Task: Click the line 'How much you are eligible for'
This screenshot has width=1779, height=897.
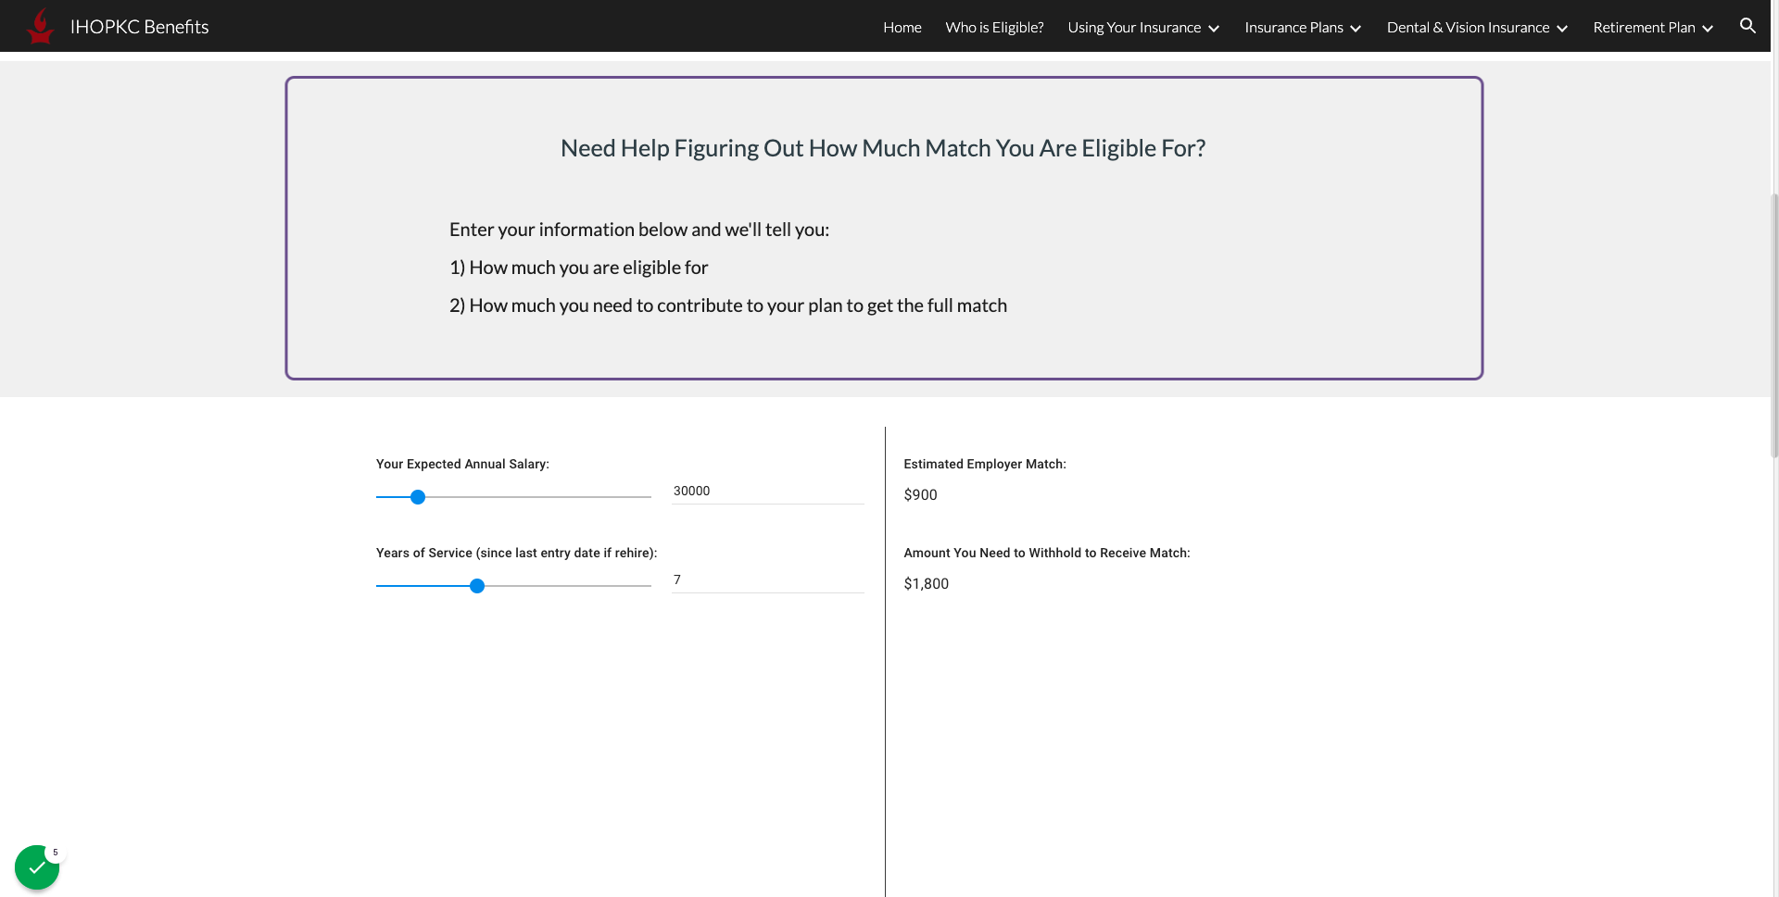Action: (x=578, y=268)
